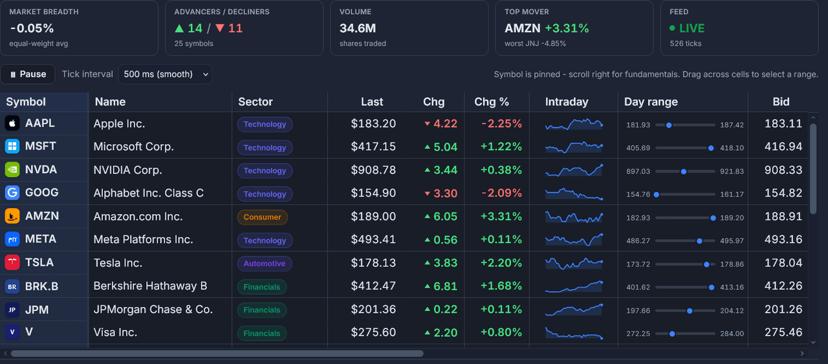The width and height of the screenshot is (828, 364).
Task: Click the left arrow of horizontal scrollbar
Action: [x=5, y=354]
